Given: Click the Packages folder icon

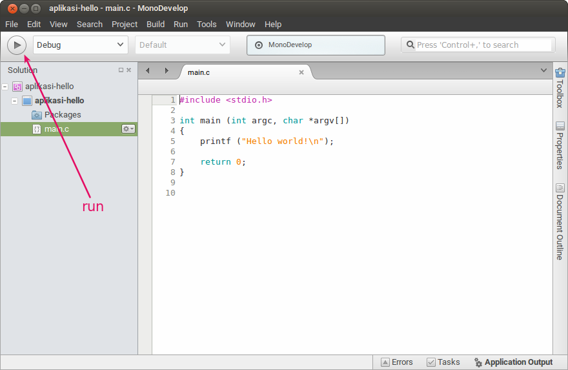Looking at the screenshot, I should [37, 115].
